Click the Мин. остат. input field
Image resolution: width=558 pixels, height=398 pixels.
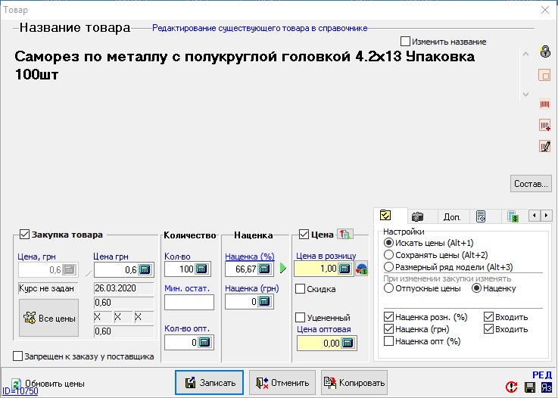point(189,303)
